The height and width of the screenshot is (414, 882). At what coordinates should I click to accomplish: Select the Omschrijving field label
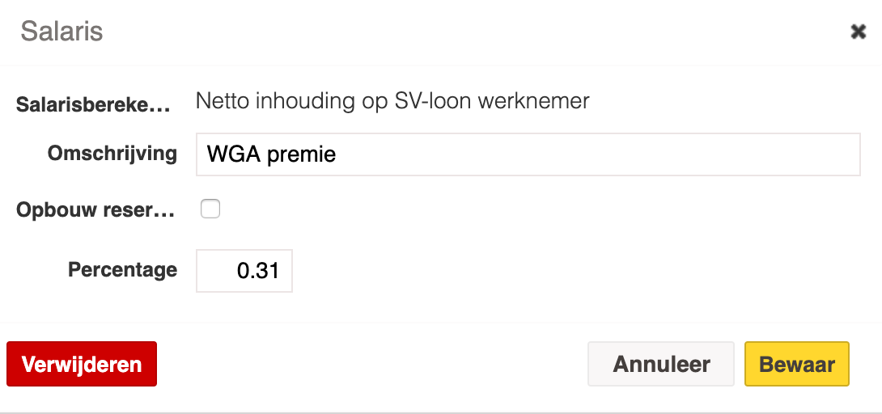tap(112, 154)
